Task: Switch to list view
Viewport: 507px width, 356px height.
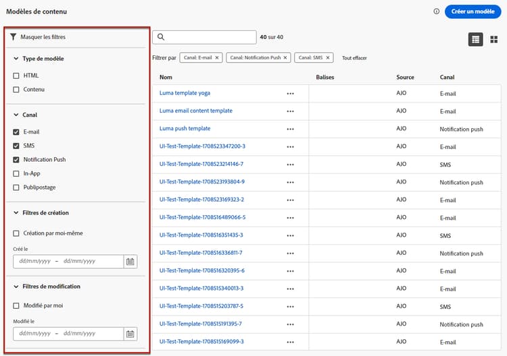Action: pyautogui.click(x=475, y=39)
